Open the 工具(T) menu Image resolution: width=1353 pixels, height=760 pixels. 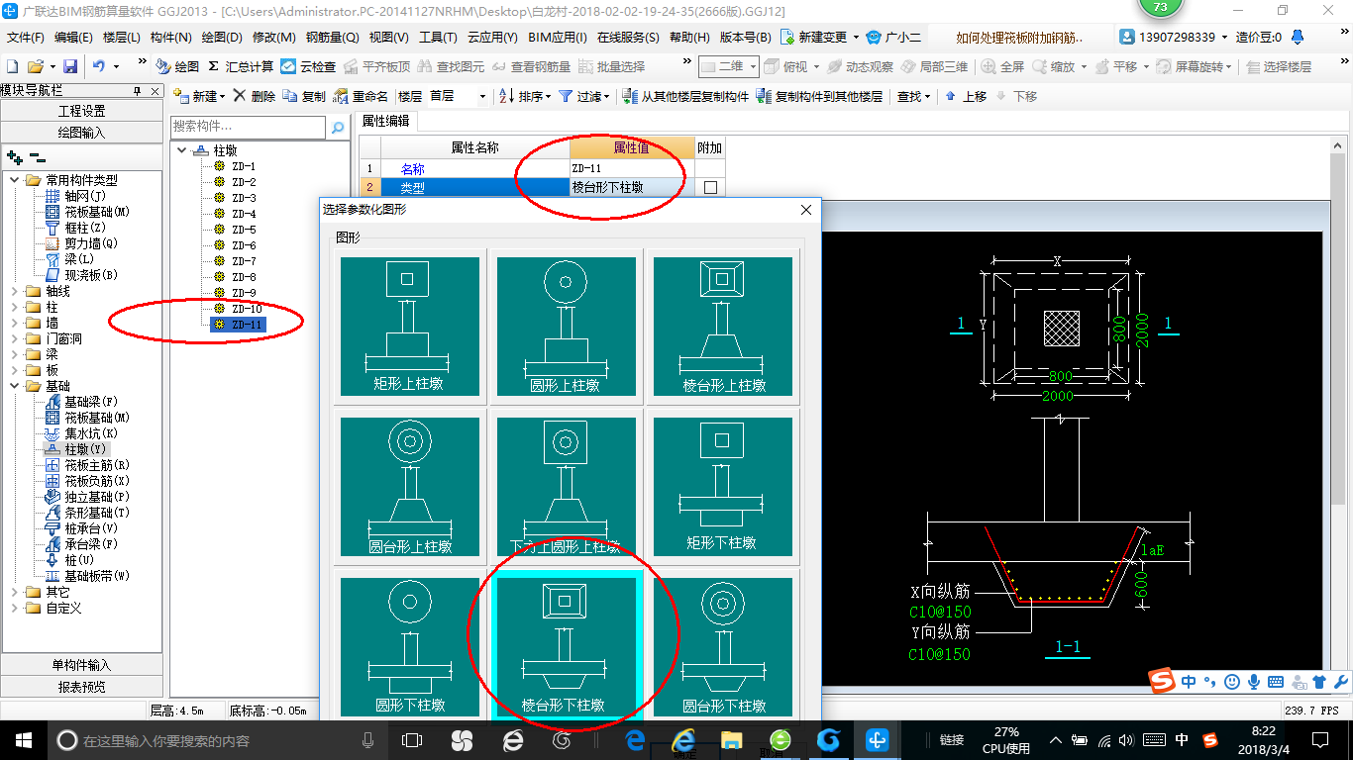click(438, 38)
